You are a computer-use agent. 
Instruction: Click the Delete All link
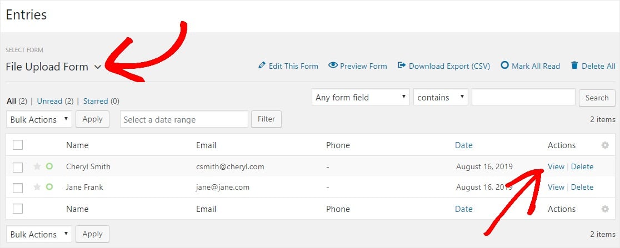(x=599, y=66)
